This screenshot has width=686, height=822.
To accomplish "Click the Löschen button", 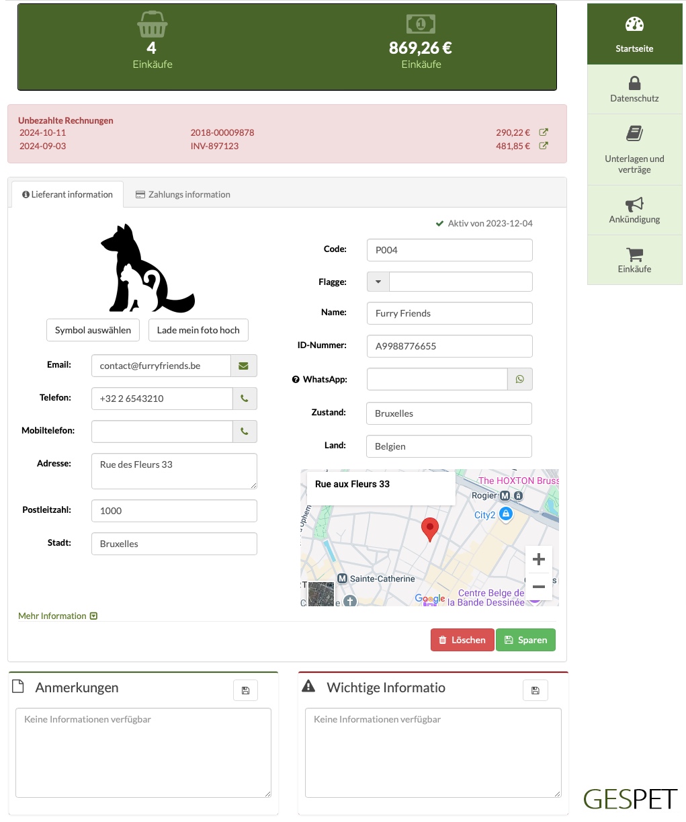I will click(x=462, y=640).
